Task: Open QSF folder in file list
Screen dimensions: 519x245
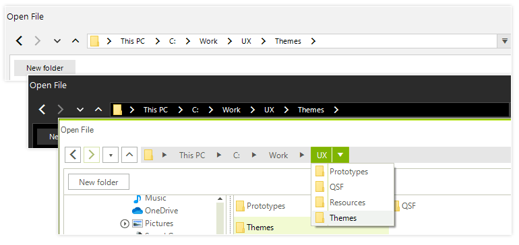Action: click(x=405, y=206)
